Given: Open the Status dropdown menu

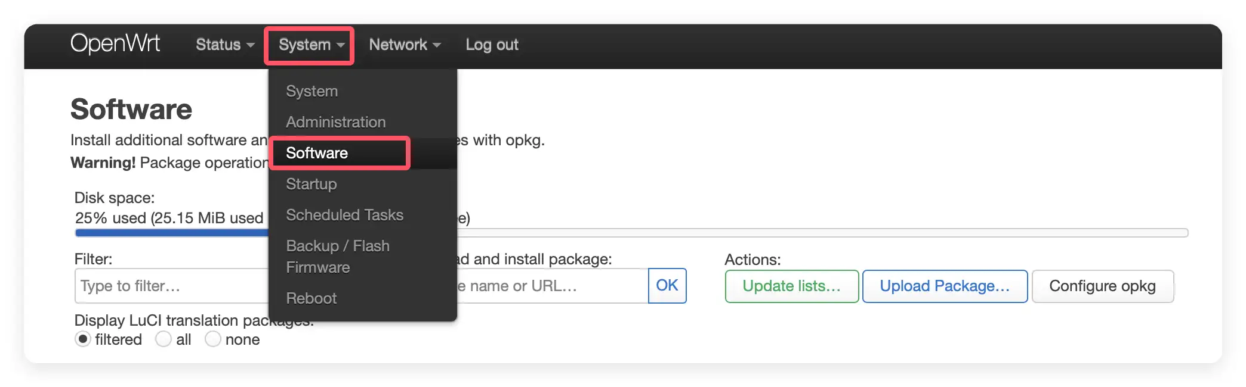Looking at the screenshot, I should (225, 45).
